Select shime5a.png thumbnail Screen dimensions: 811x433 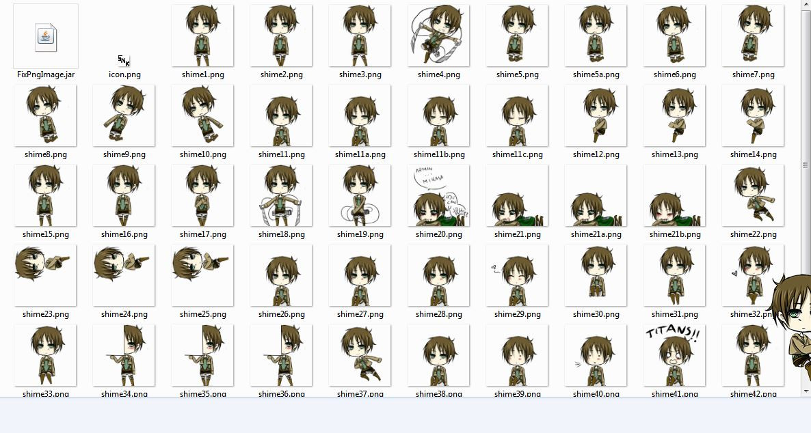(x=596, y=36)
